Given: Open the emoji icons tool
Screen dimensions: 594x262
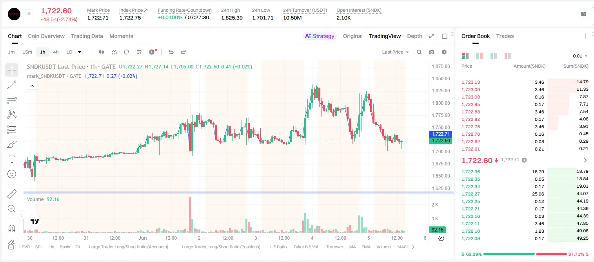Looking at the screenshot, I should pyautogui.click(x=12, y=174).
